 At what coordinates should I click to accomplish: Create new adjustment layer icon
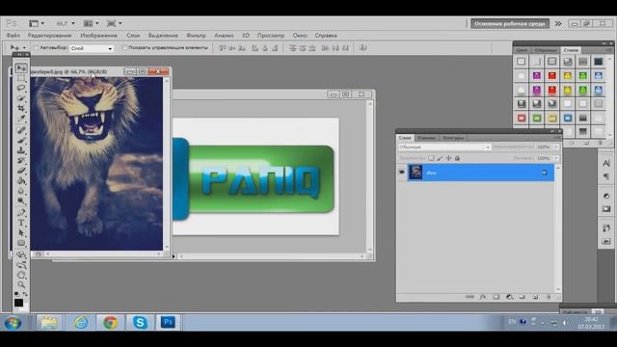[x=510, y=297]
